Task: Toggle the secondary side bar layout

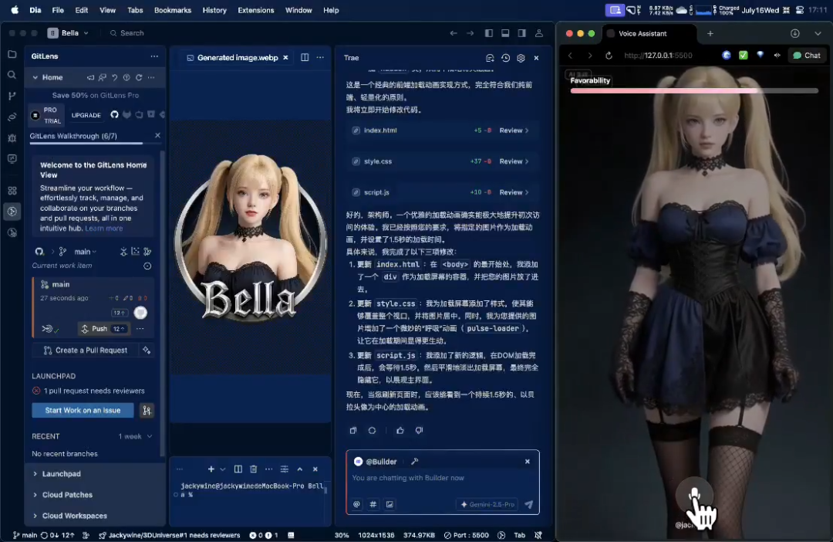Action: (x=521, y=33)
